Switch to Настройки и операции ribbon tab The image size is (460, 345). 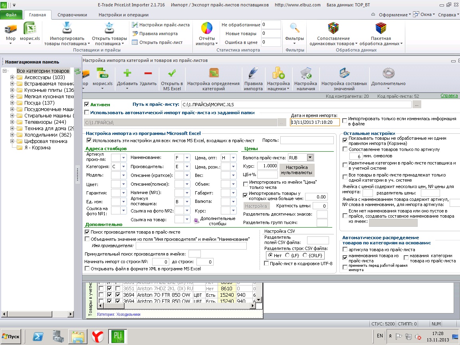(123, 15)
